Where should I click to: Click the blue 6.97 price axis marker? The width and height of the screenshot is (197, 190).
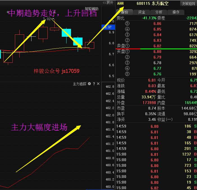pos(108,27)
